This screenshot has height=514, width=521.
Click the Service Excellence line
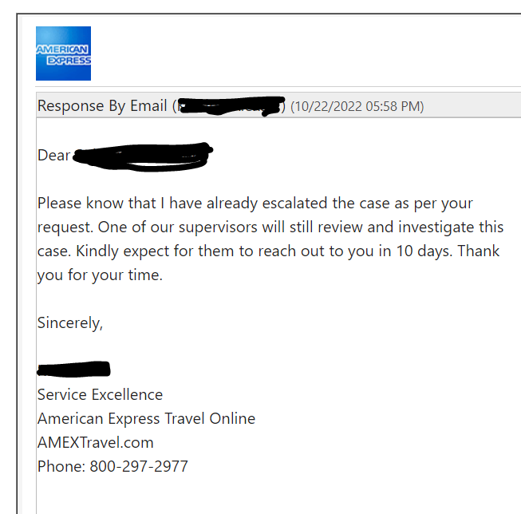(x=100, y=394)
